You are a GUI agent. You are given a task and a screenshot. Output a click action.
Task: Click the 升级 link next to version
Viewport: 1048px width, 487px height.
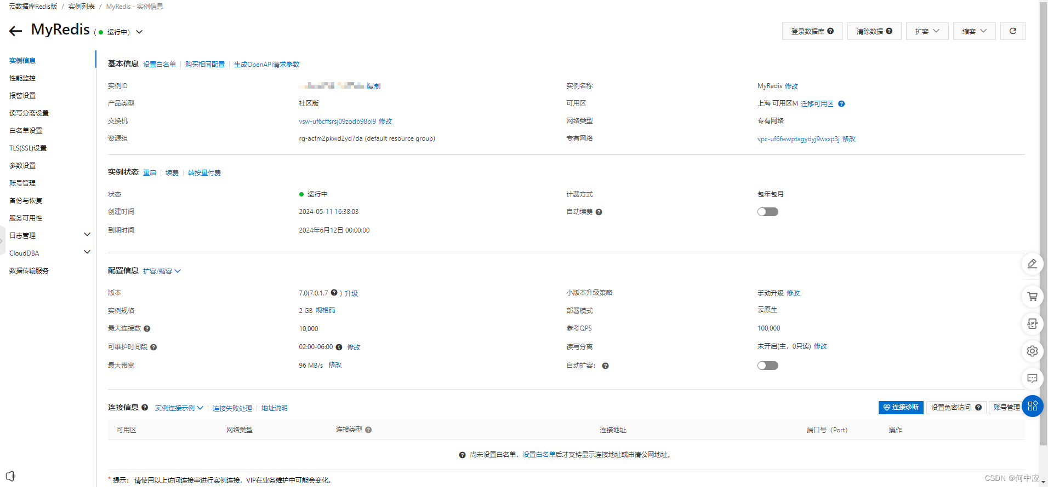tap(351, 294)
